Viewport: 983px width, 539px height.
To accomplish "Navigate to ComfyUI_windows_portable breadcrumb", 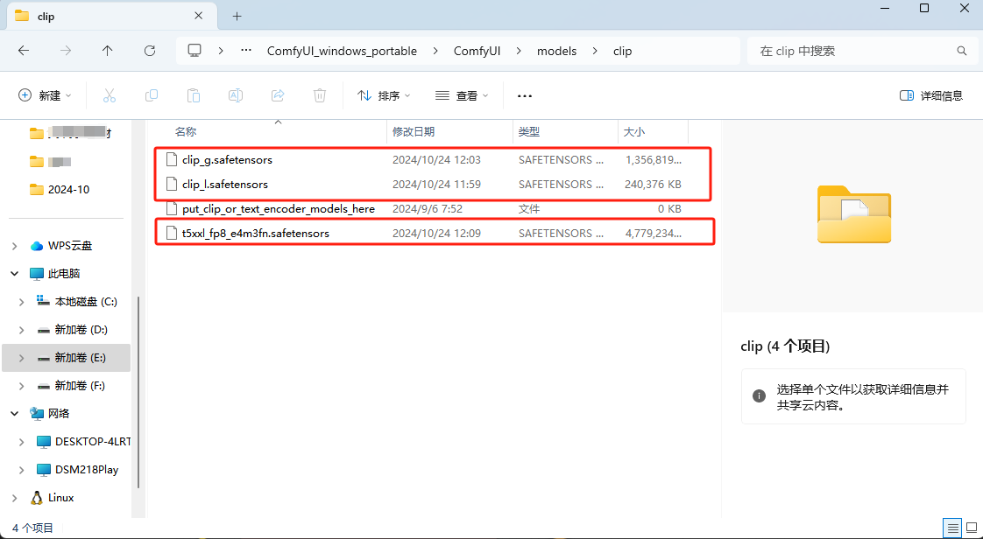I will (x=342, y=52).
